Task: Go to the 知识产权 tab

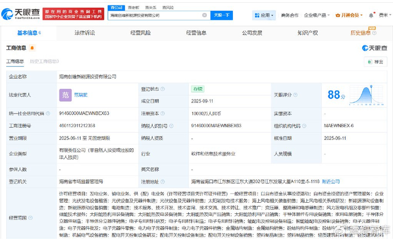Action: [308, 33]
